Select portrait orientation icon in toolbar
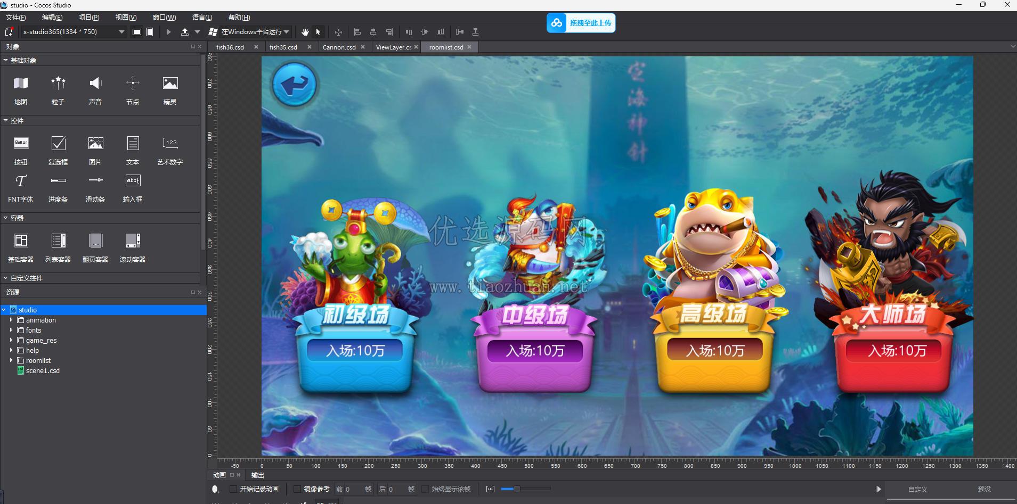The width and height of the screenshot is (1017, 504). 150,32
